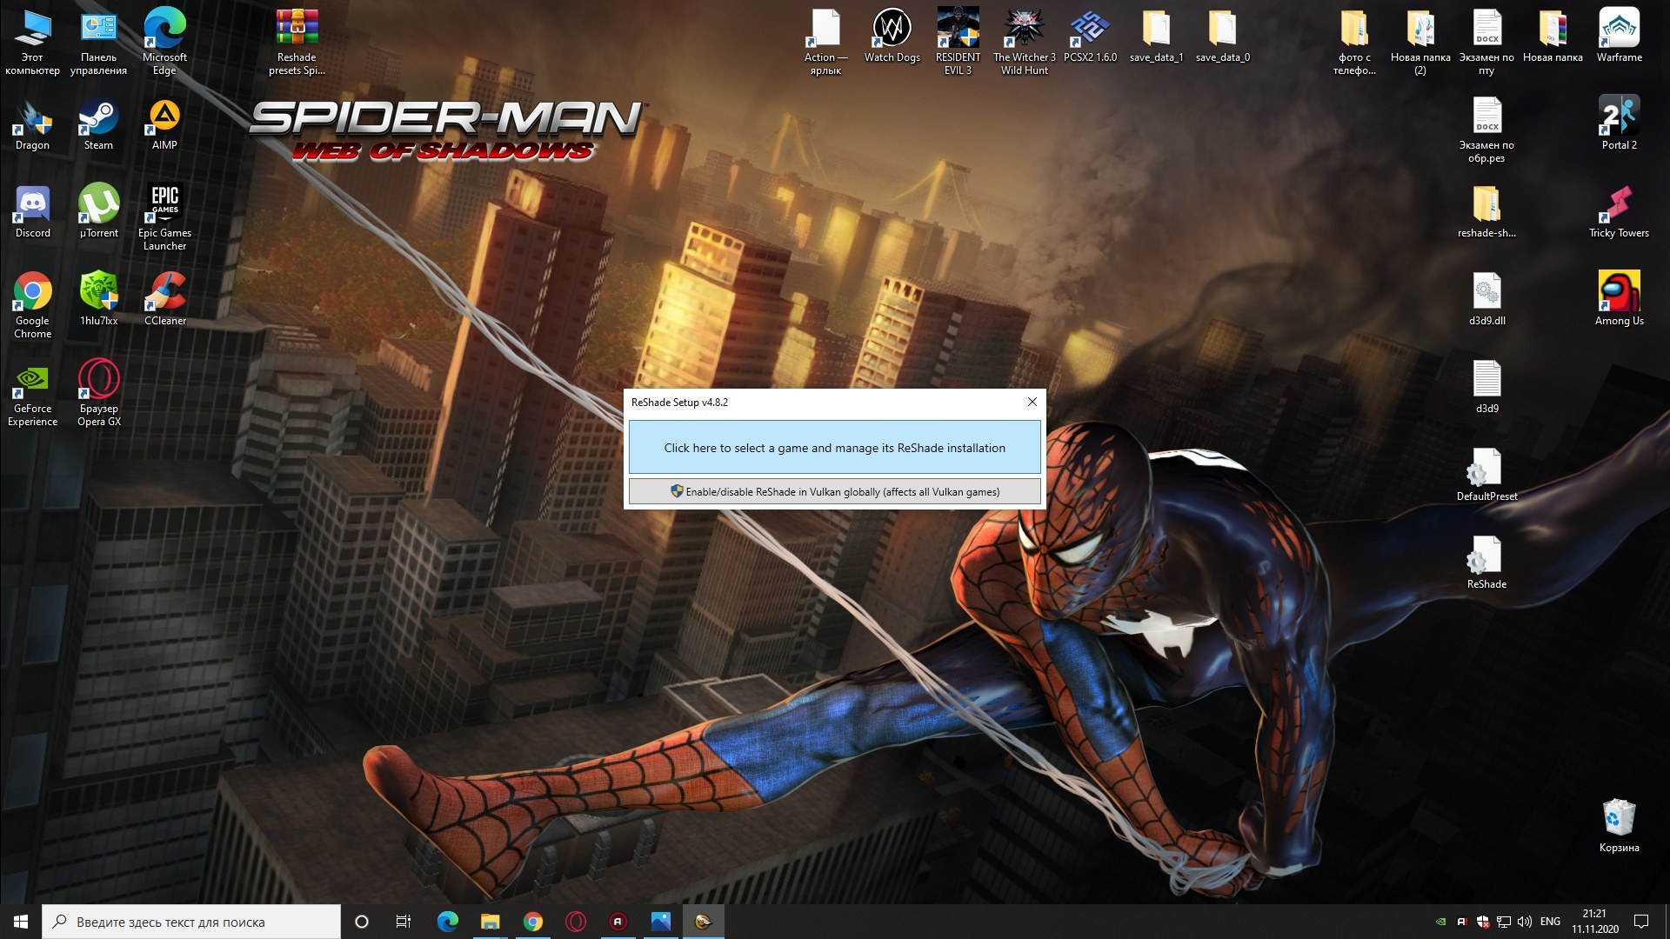Toggle Vulkan global ReShade setting
1670x939 pixels.
(x=834, y=490)
